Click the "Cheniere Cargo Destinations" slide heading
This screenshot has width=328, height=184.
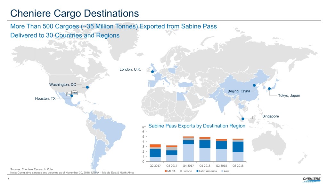pos(75,13)
